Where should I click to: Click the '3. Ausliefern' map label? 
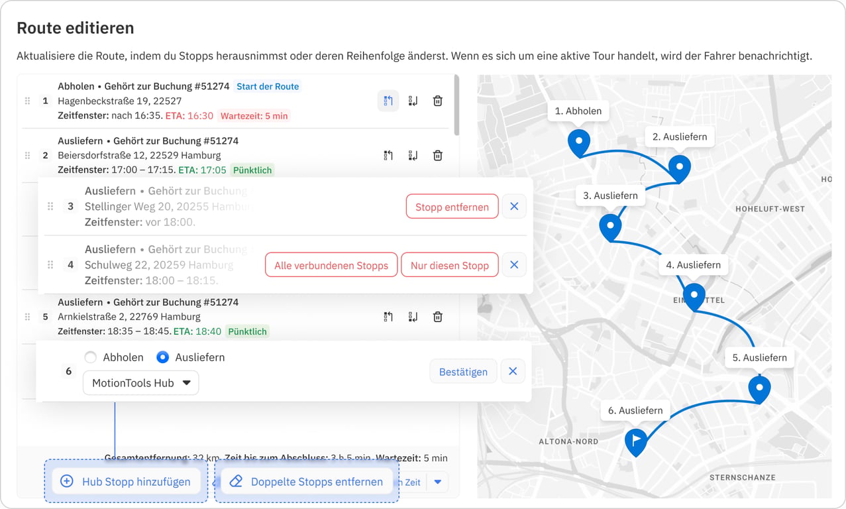tap(610, 196)
